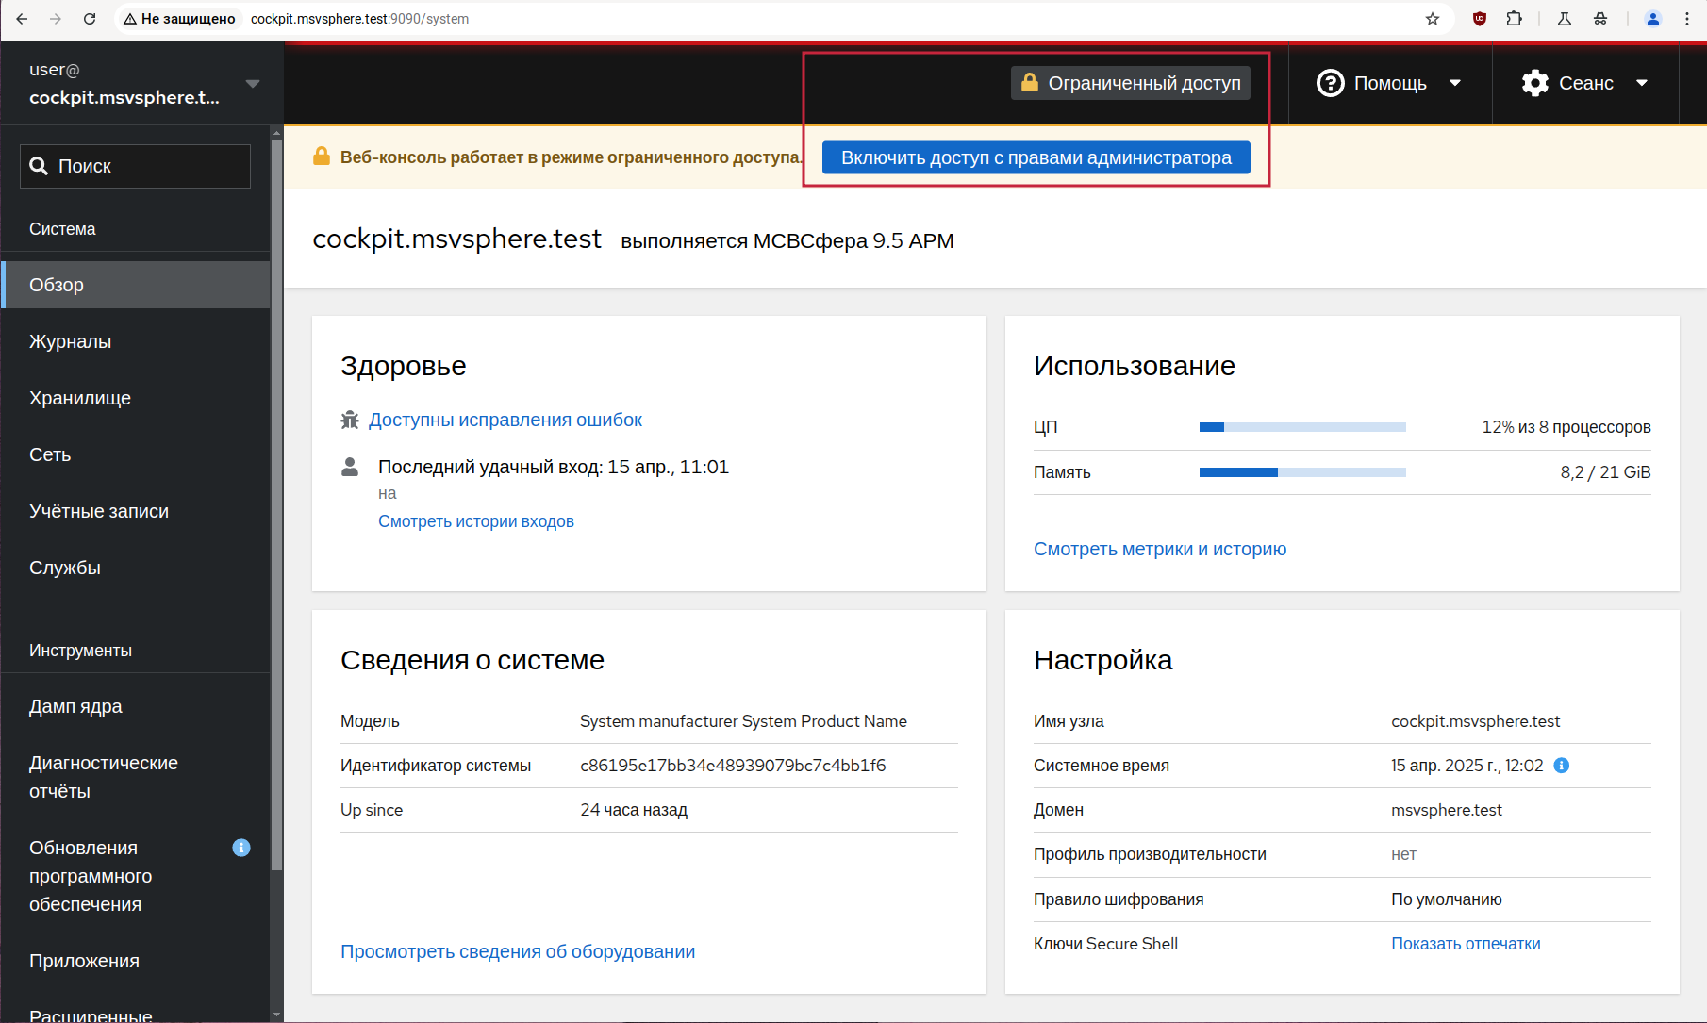Click Показать отпечатки link
This screenshot has width=1707, height=1023.
1466,944
